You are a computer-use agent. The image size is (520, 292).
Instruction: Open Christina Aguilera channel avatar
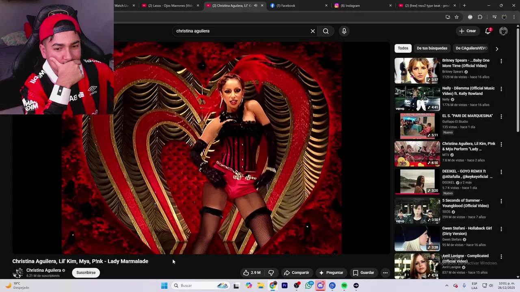coord(18,273)
